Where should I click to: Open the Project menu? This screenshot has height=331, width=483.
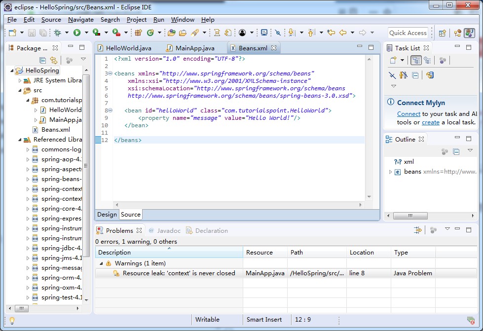click(x=137, y=19)
